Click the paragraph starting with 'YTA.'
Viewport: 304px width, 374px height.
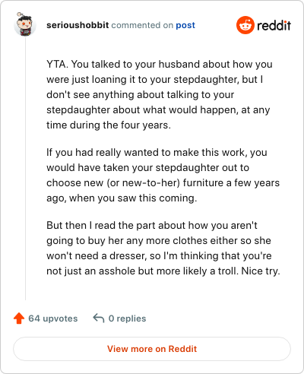coord(160,94)
